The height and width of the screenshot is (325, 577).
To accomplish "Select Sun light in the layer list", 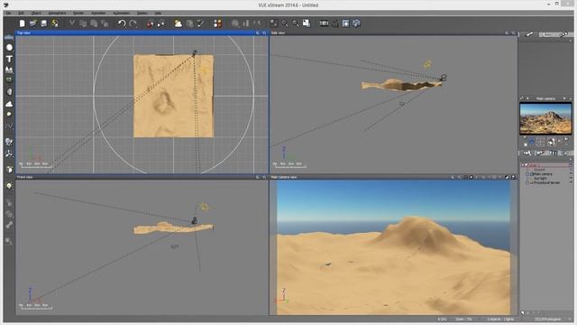I will (x=540, y=179).
